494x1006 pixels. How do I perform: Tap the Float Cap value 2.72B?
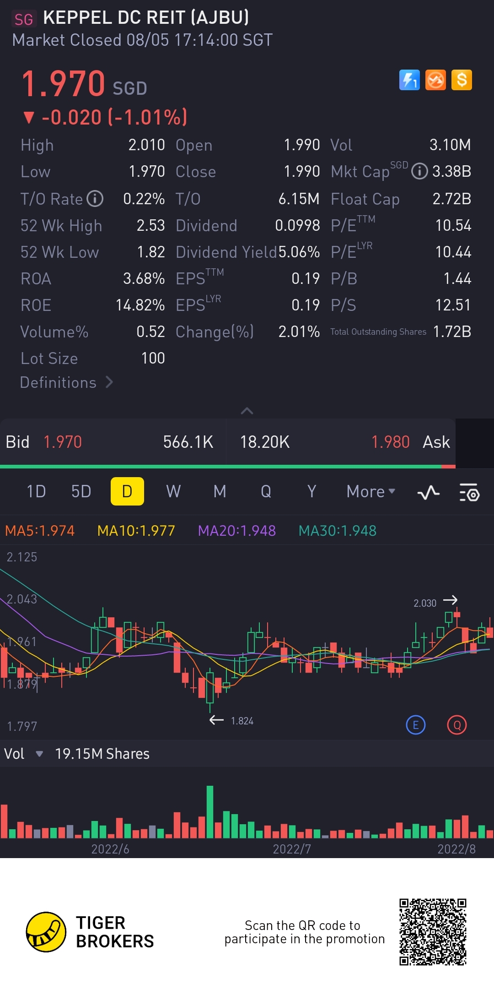[x=452, y=199]
